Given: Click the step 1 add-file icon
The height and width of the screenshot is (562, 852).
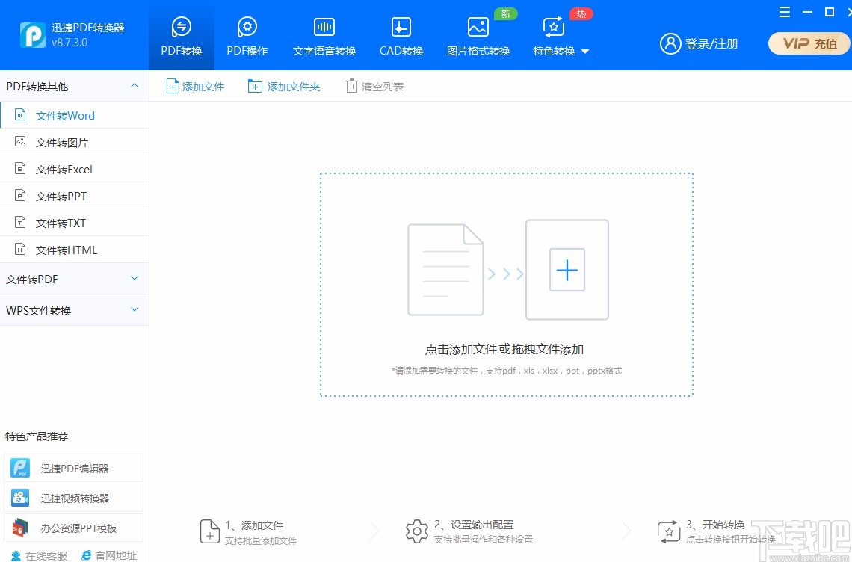Looking at the screenshot, I should click(x=210, y=531).
